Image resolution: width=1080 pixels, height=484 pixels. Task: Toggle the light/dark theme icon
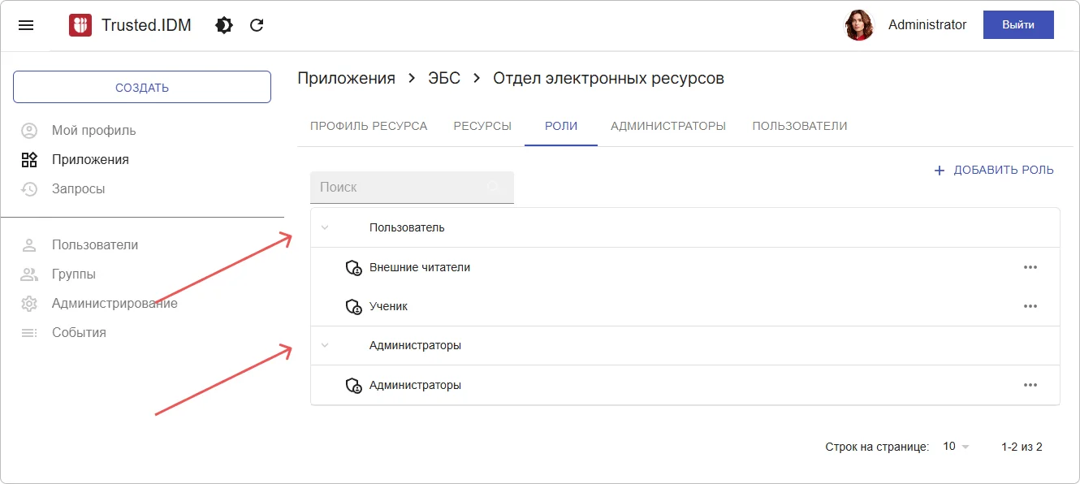point(224,25)
